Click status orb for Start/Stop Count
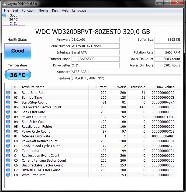186x192 pixels. 8,102
